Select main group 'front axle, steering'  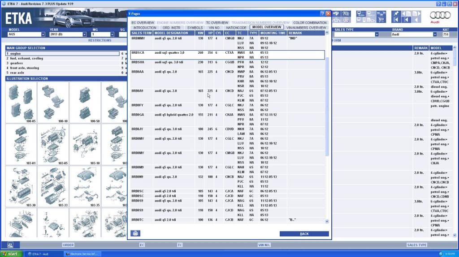[62, 68]
